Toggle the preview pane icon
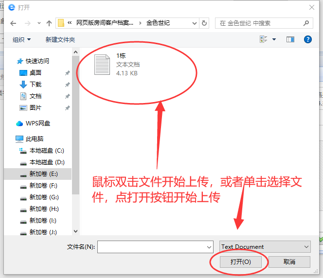This screenshot has width=323, height=278. coord(290,39)
